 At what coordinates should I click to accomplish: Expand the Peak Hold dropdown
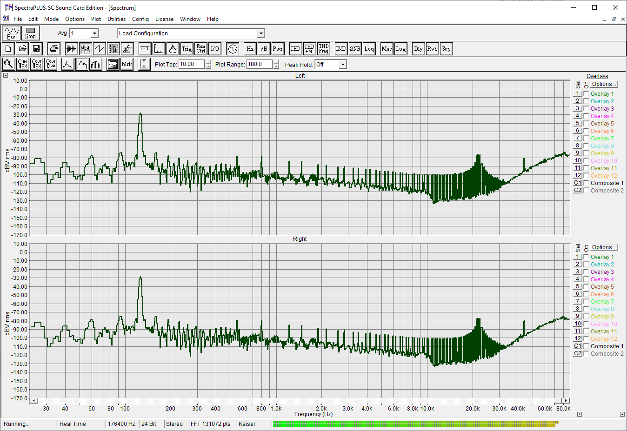(x=343, y=65)
